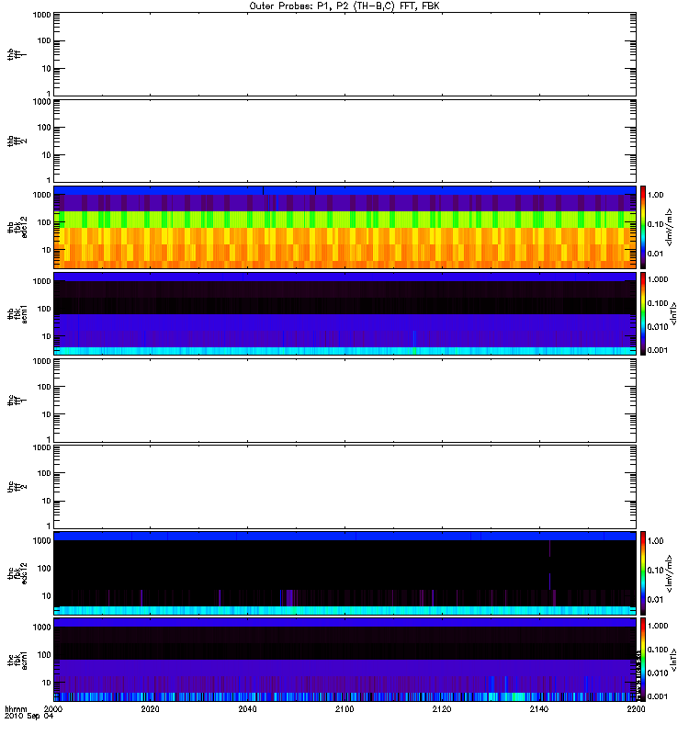Click the '1' y-tick label of thc fff 2 panel
The image size is (689, 735).
(x=49, y=526)
